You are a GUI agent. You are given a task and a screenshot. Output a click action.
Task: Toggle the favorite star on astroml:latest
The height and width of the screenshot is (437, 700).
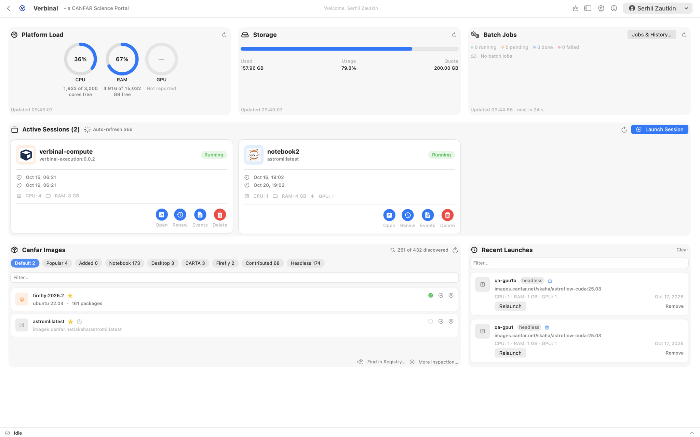click(70, 322)
